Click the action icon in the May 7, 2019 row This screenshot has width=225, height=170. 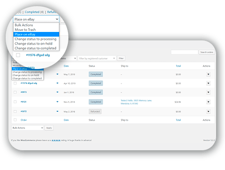[208, 74]
